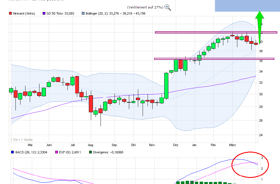
Task: Click the magnifier zoom-out icon
Action: pyautogui.click(x=167, y=7)
